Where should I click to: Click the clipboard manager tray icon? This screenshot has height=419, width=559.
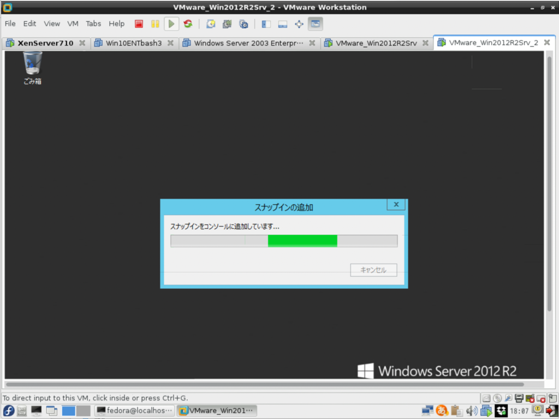tap(456, 411)
